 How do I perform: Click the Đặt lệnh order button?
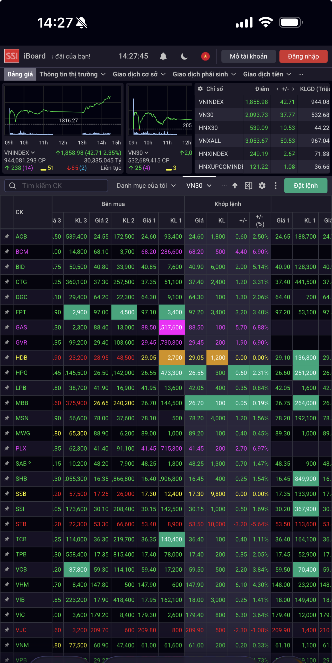tap(305, 186)
